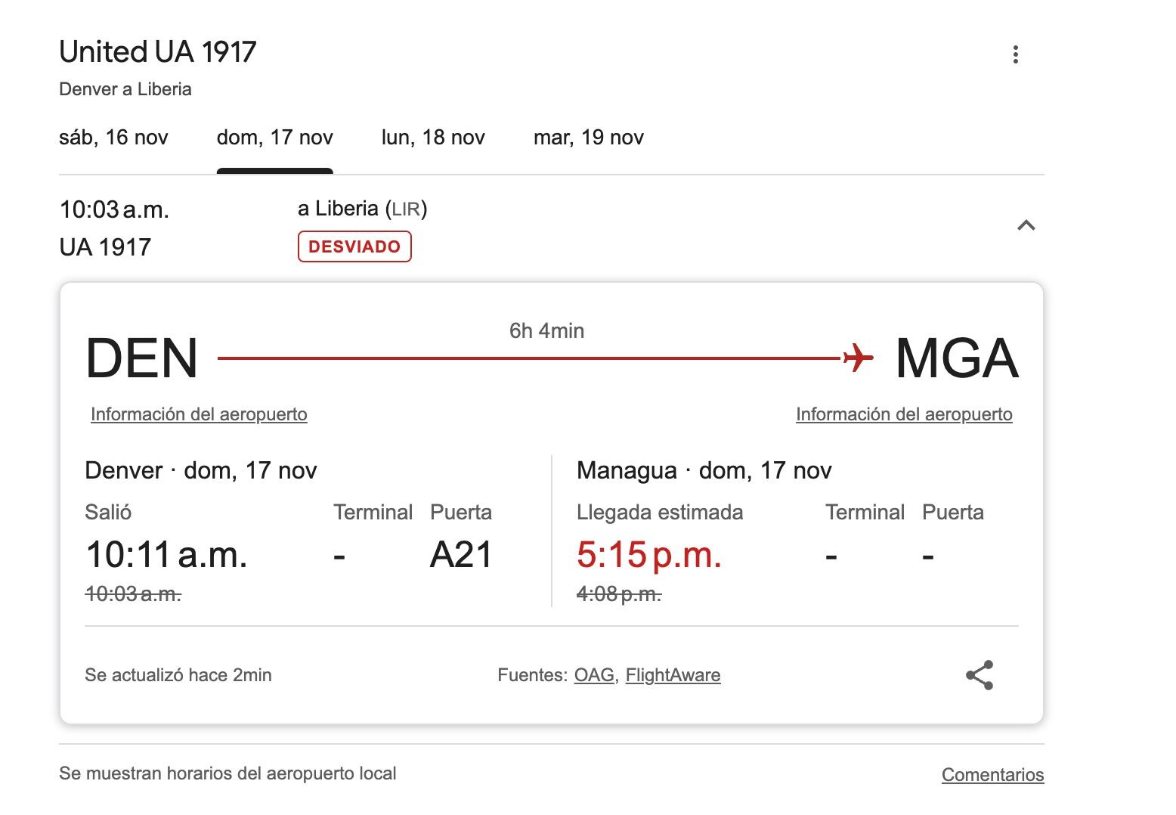Click the Comentarios feedback link

pos(992,775)
